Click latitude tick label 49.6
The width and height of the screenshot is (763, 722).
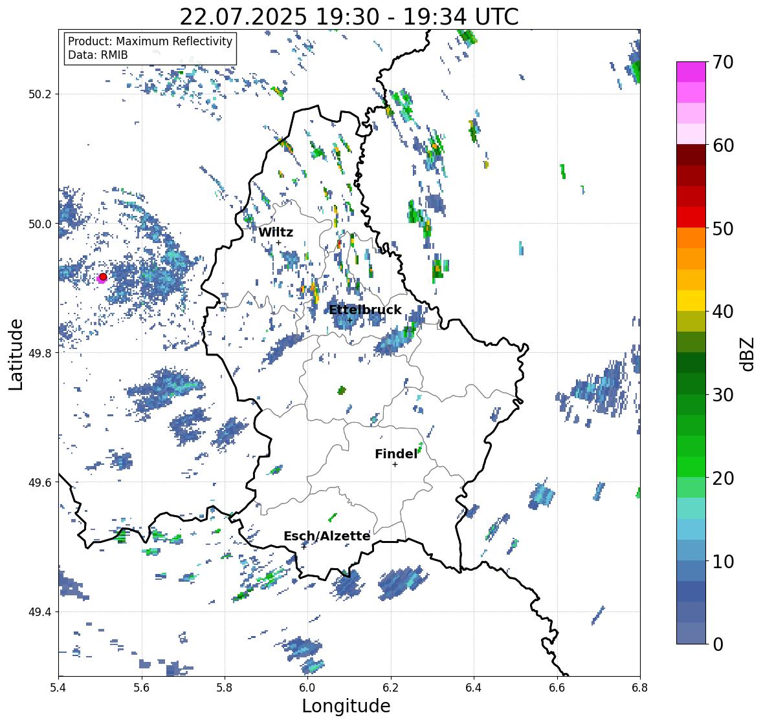point(40,482)
